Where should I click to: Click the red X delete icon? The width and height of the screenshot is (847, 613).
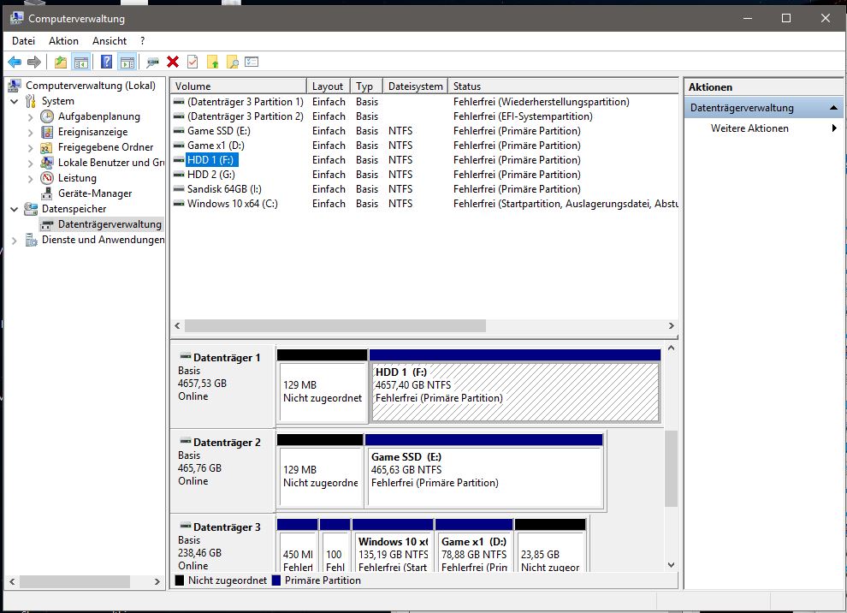(173, 62)
